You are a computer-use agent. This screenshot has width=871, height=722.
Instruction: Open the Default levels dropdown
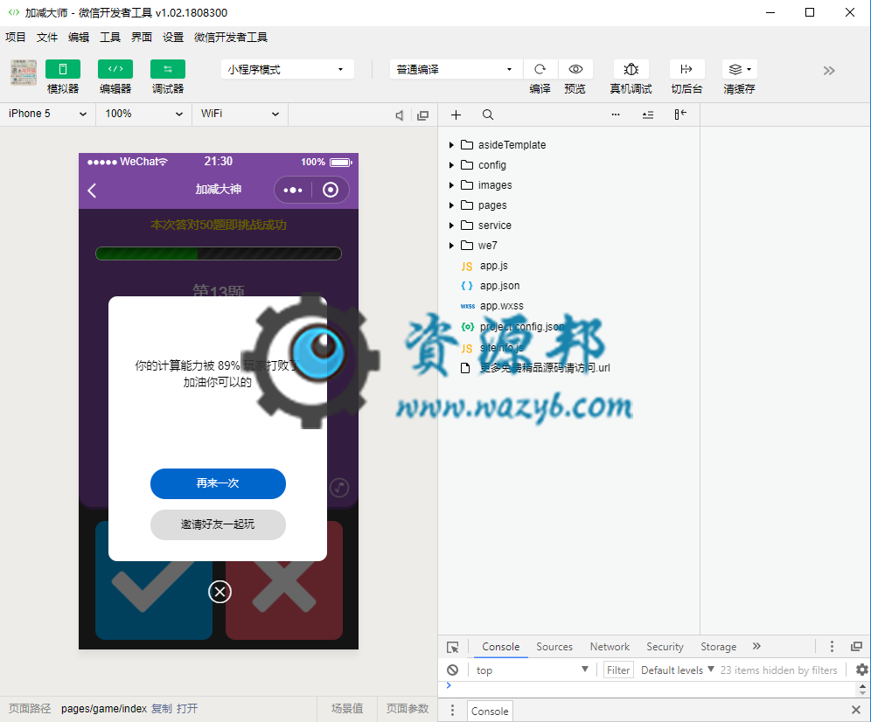(677, 670)
